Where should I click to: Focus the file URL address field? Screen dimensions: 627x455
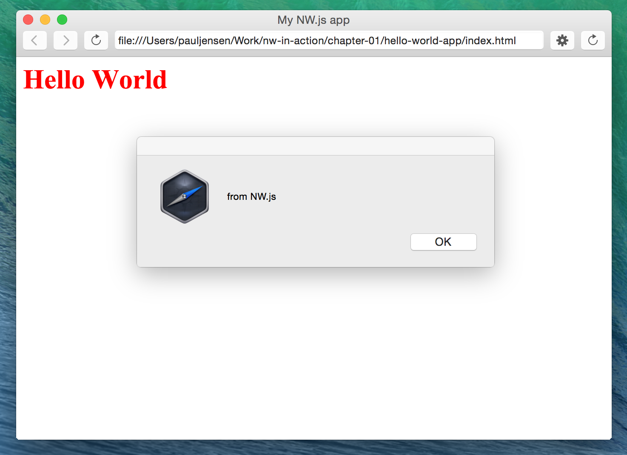coord(329,40)
